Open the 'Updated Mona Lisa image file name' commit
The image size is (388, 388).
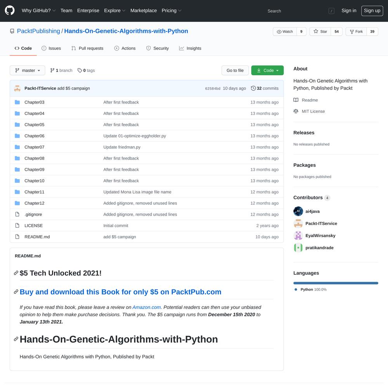click(x=137, y=192)
